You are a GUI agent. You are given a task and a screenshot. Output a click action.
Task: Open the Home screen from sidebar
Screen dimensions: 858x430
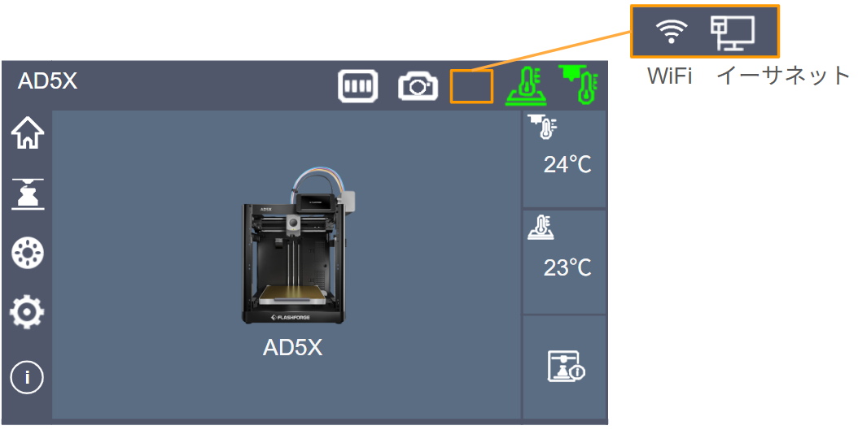point(28,132)
